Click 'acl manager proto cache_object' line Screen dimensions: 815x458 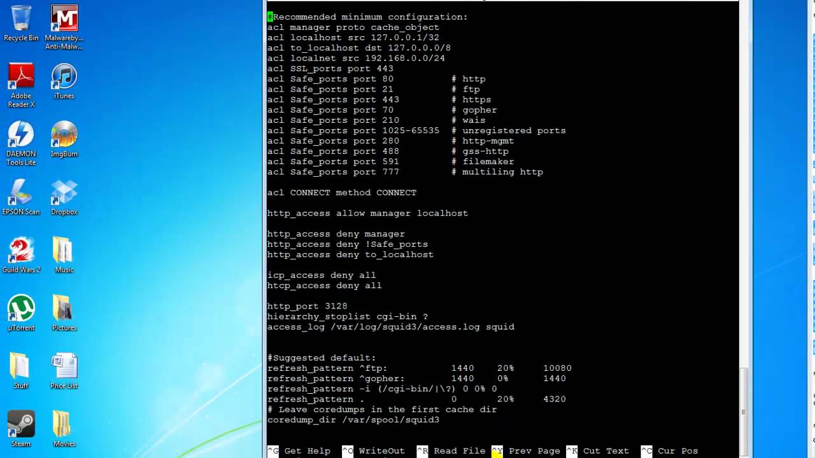[x=353, y=27]
